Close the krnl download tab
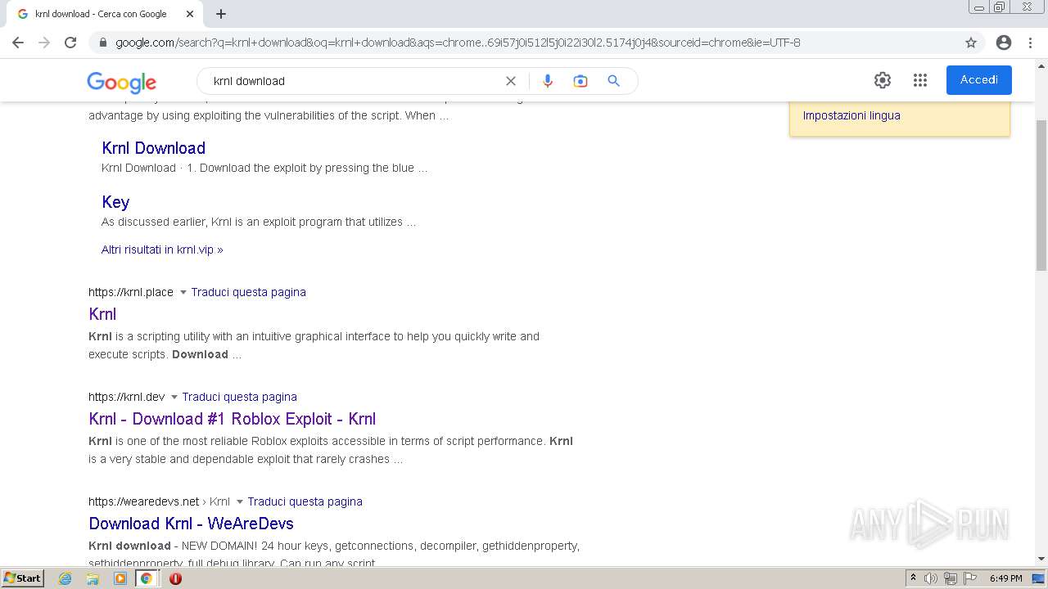The height and width of the screenshot is (589, 1048). pos(190,14)
